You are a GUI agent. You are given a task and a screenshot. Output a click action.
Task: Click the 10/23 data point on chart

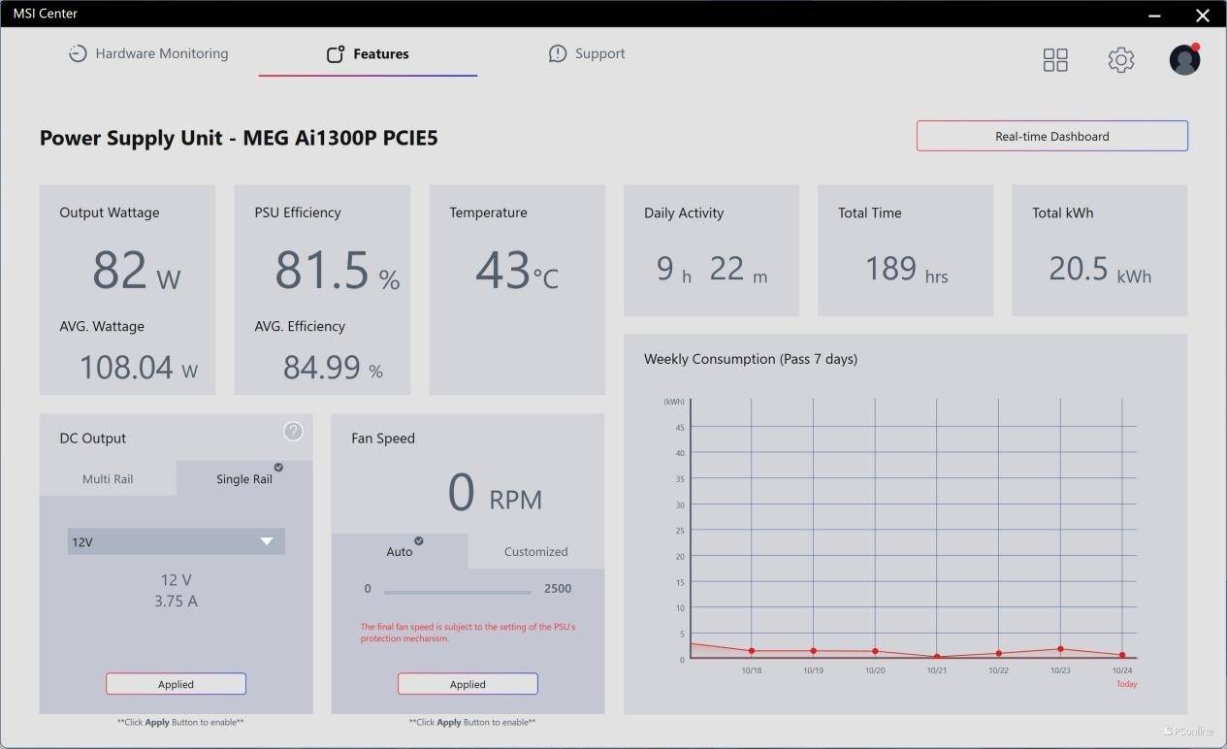pos(1060,649)
